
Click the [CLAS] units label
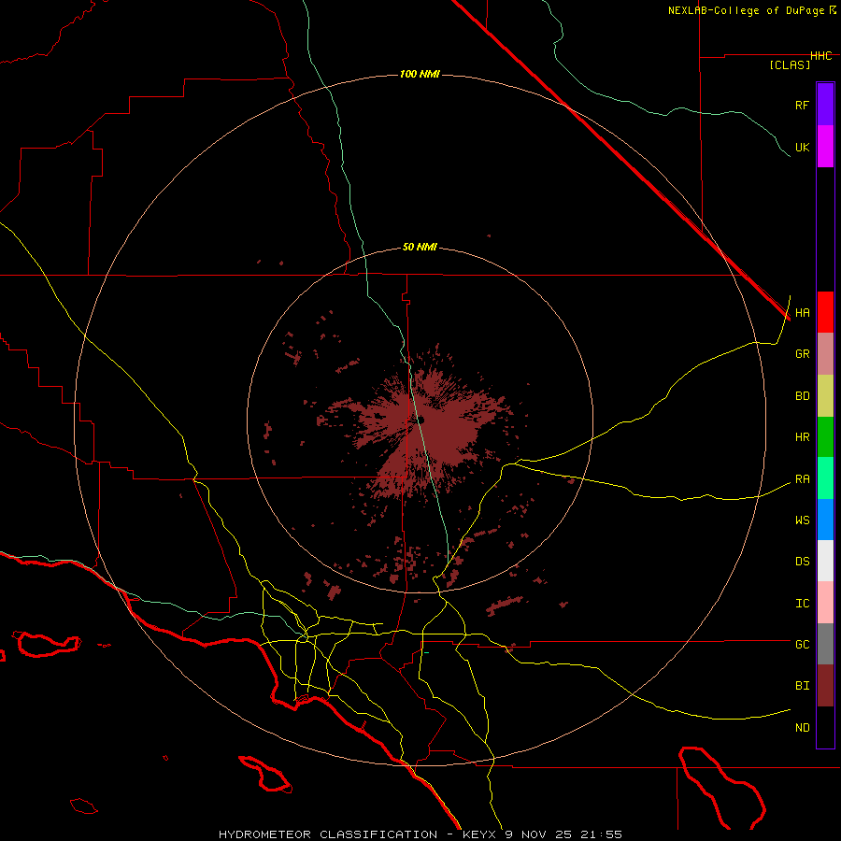click(790, 64)
